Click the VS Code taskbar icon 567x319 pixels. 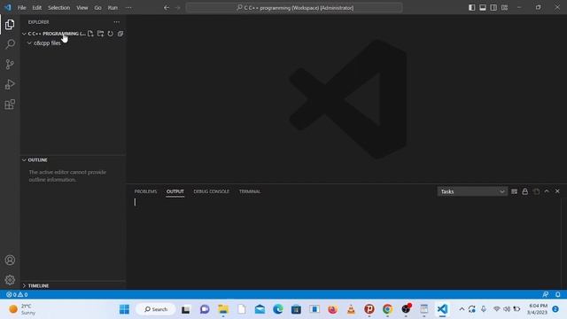442,309
